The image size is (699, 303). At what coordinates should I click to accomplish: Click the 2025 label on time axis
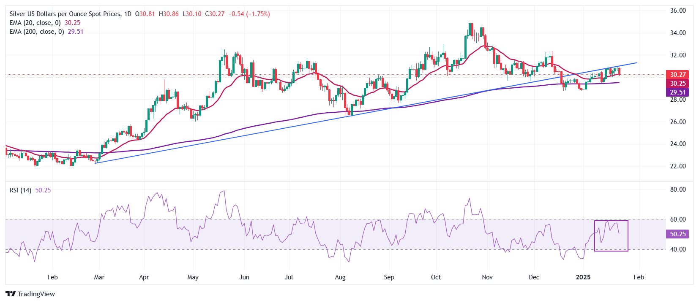point(583,277)
